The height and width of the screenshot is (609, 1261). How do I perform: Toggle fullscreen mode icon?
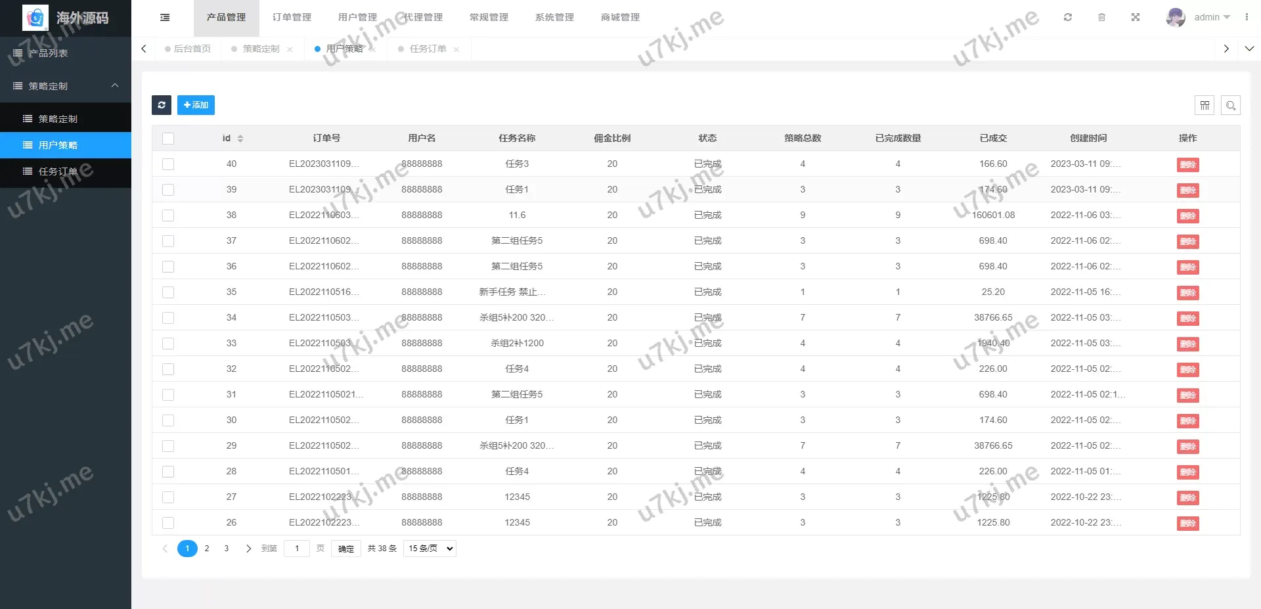(x=1136, y=18)
